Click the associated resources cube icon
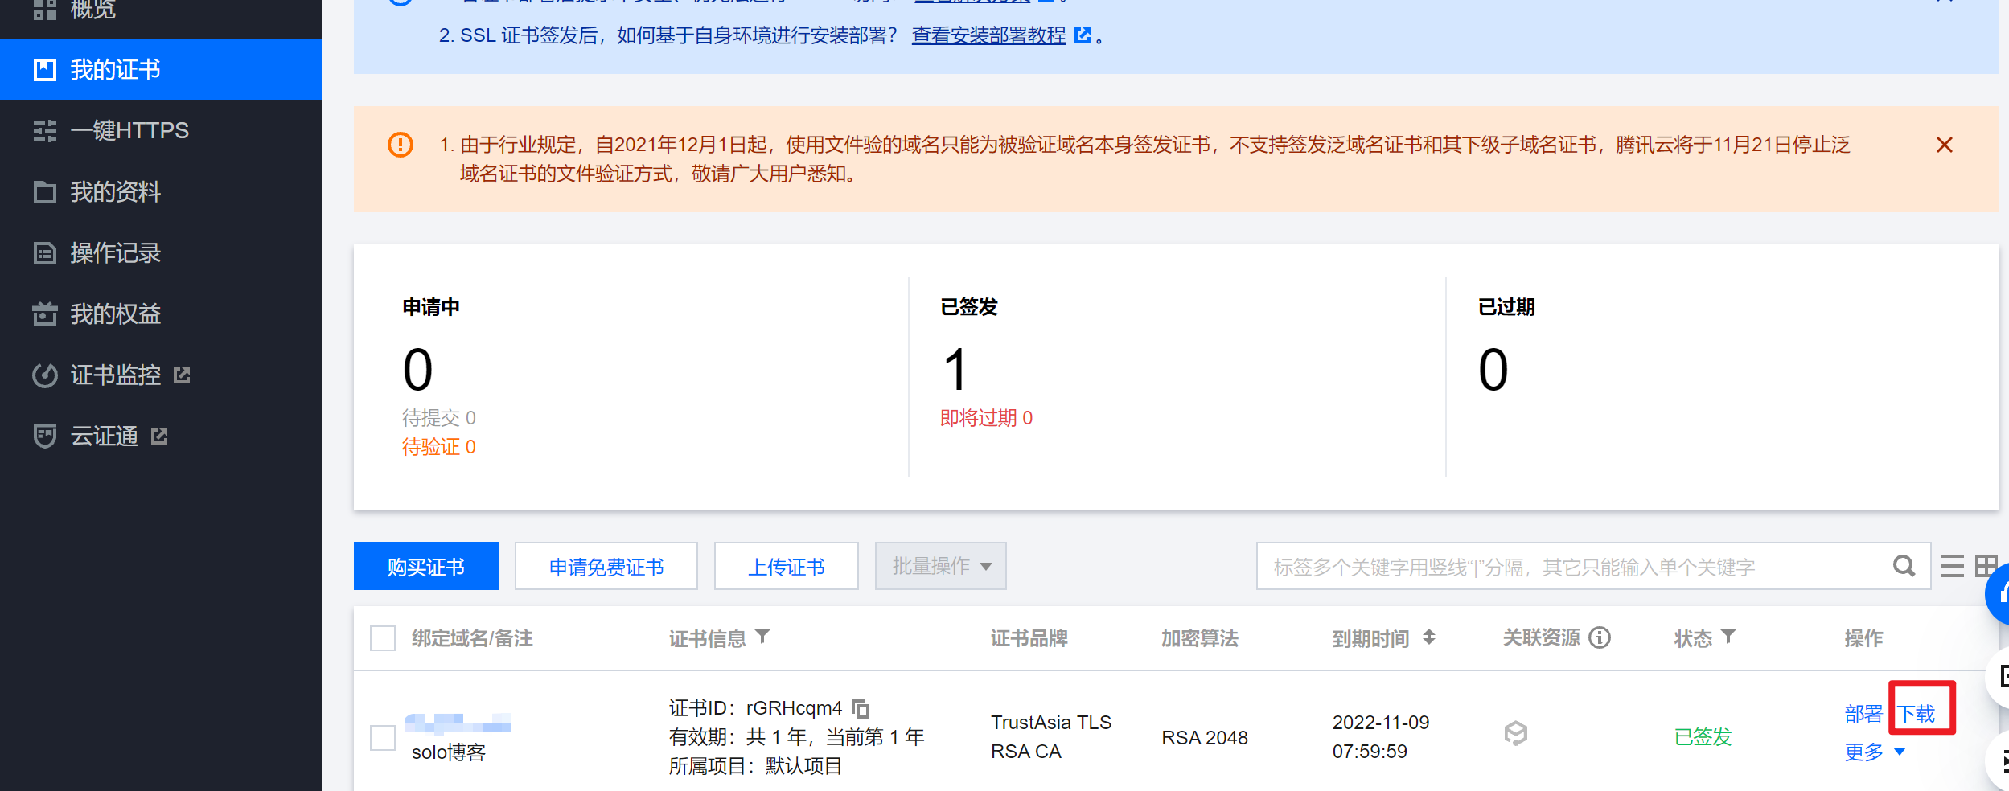Image resolution: width=2009 pixels, height=791 pixels. tap(1516, 733)
